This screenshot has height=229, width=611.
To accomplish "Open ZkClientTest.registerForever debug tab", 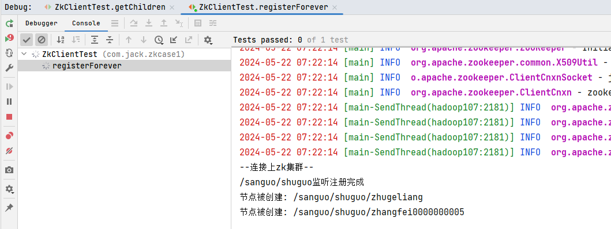I will 258,7.
